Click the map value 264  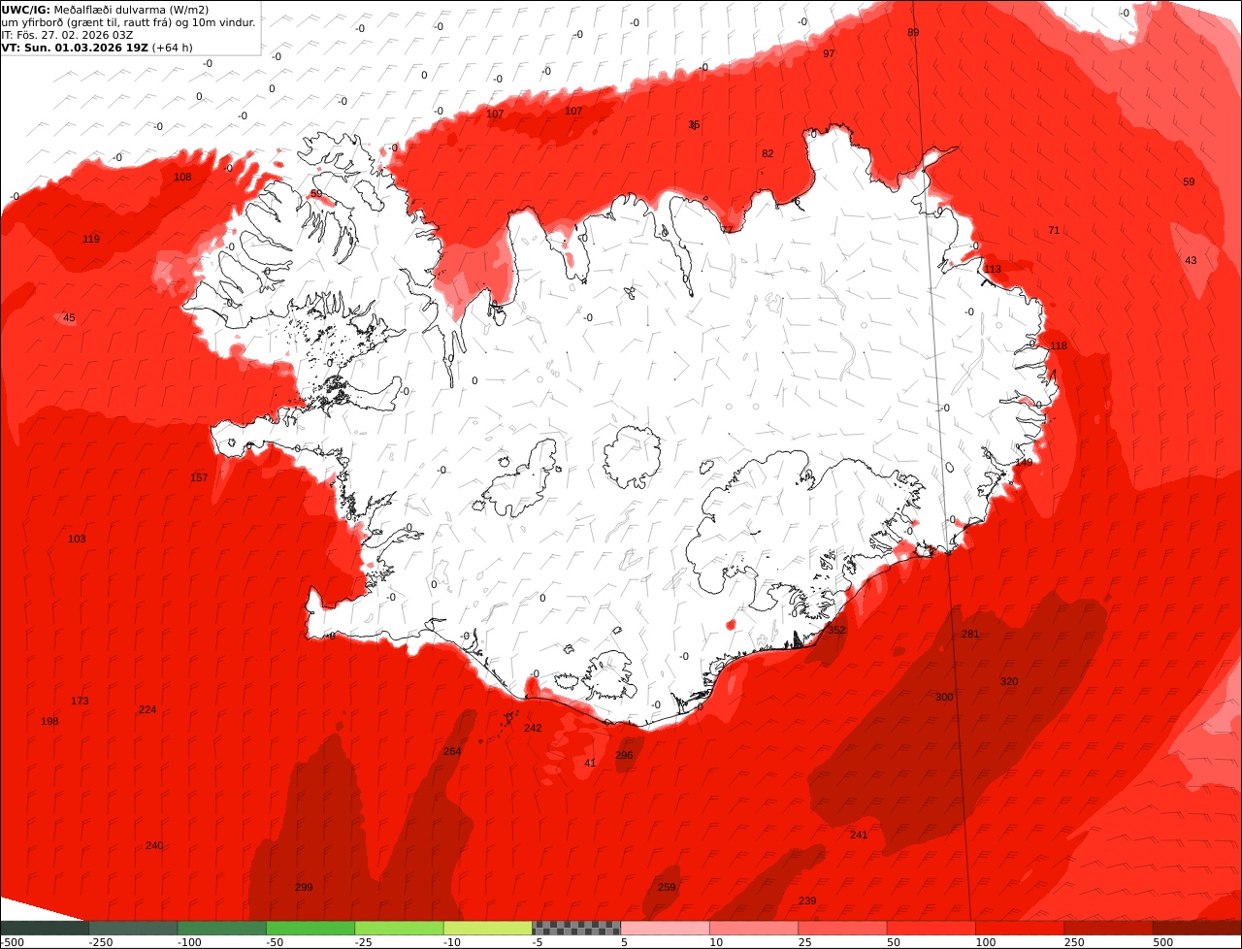click(452, 751)
